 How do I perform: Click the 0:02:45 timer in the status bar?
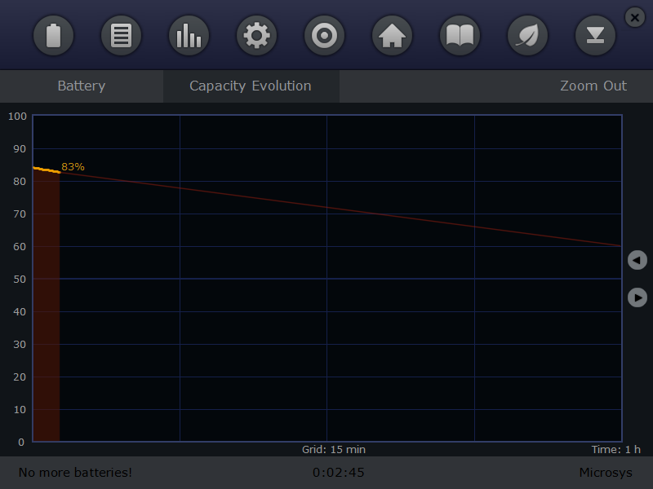(x=339, y=473)
